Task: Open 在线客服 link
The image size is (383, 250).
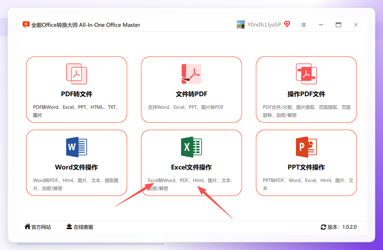Action: click(84, 227)
